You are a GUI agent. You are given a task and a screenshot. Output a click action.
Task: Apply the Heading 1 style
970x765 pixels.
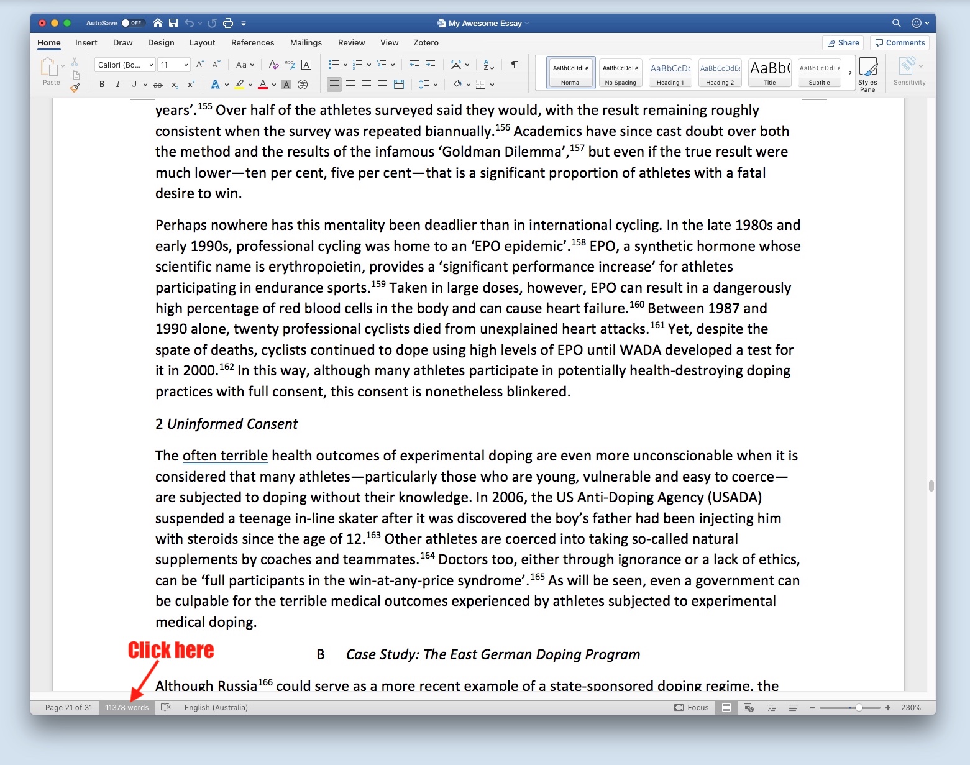click(670, 72)
